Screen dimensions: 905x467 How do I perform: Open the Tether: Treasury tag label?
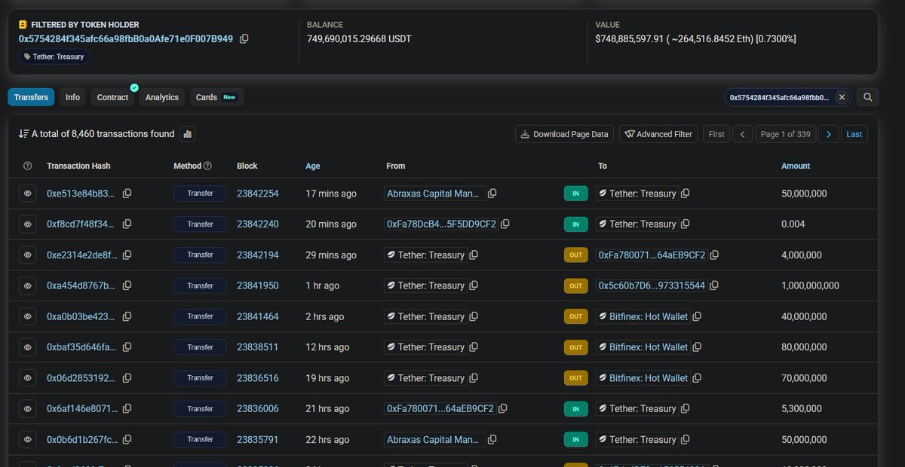coord(54,56)
